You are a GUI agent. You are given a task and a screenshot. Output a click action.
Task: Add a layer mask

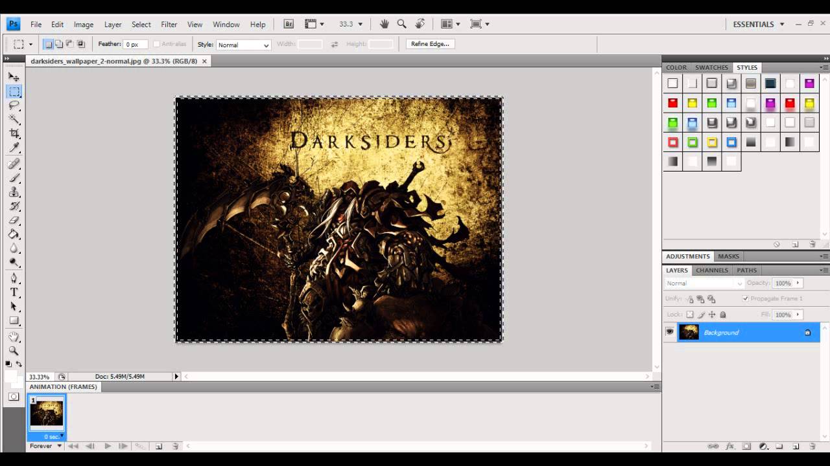tap(746, 446)
